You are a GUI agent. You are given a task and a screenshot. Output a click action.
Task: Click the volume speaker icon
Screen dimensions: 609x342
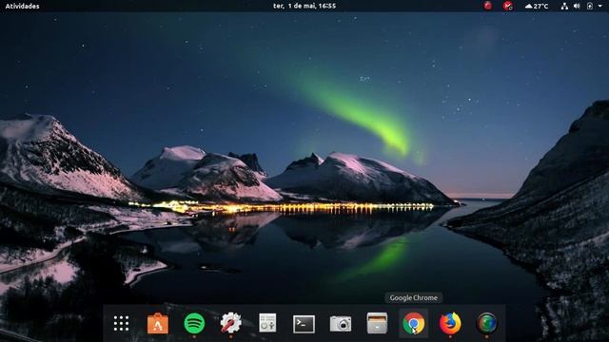(577, 6)
